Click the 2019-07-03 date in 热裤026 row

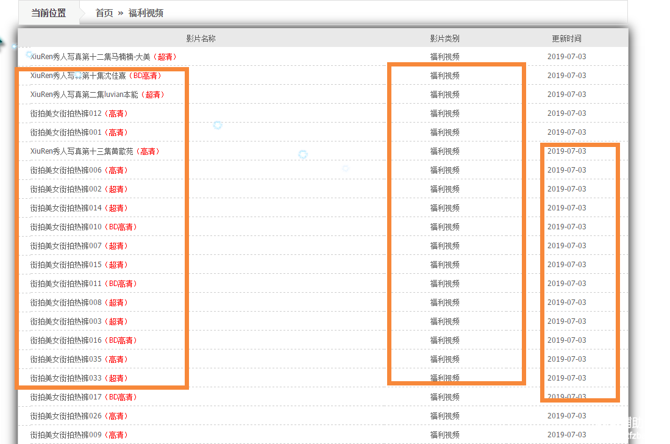566,416
